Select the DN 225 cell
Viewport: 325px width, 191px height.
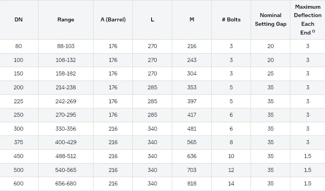[x=19, y=101]
